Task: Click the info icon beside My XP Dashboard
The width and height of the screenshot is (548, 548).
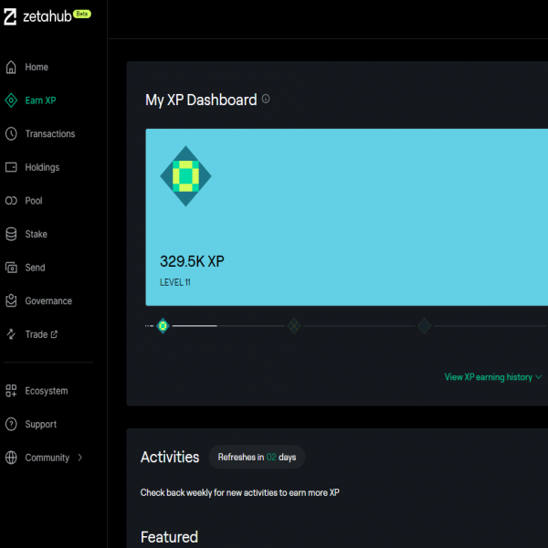Action: click(266, 100)
